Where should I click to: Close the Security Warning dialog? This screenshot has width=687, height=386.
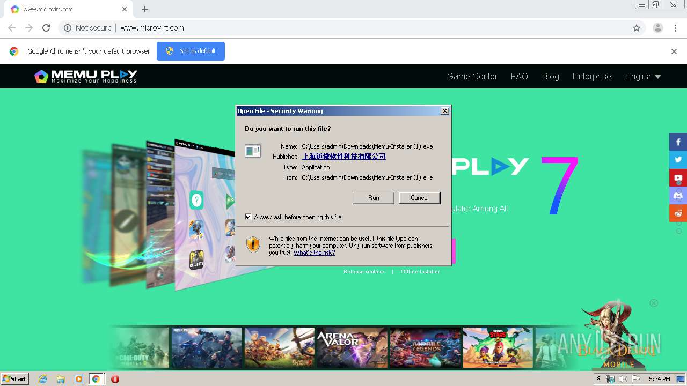[445, 111]
